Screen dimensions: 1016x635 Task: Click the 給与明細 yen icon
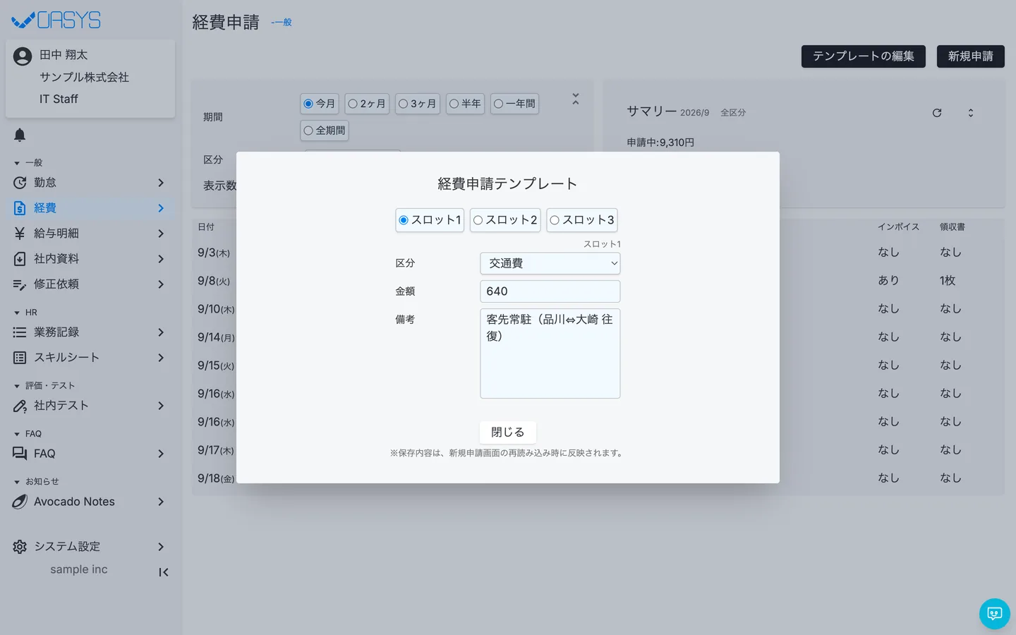pyautogui.click(x=20, y=234)
